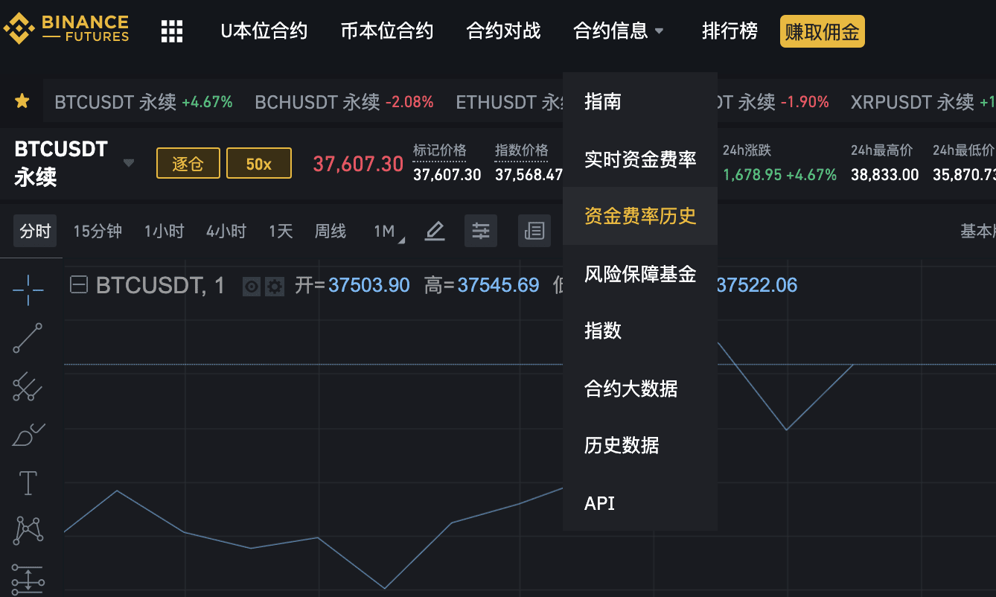
Task: Expand the BTCUSDT perpetual symbol dropdown arrow
Action: click(x=129, y=163)
